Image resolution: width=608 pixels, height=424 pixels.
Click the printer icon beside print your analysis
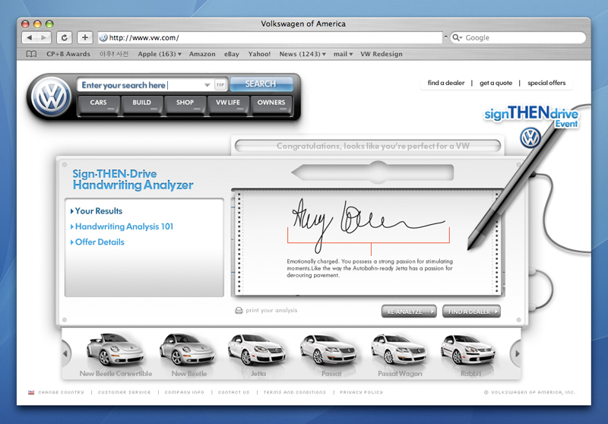tap(239, 311)
